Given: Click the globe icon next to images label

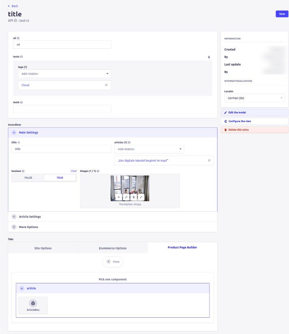Looking at the screenshot, I should click(98, 171).
